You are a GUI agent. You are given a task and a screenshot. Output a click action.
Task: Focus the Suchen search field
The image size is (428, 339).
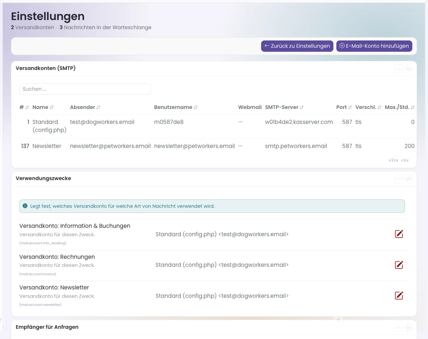click(x=85, y=89)
